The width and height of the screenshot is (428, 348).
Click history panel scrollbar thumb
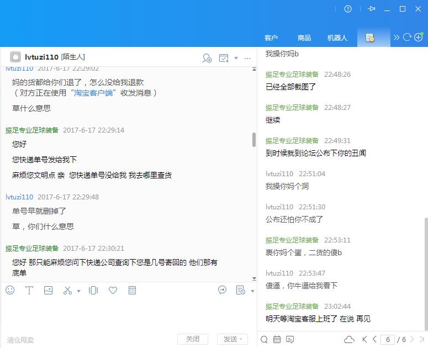click(x=426, y=274)
